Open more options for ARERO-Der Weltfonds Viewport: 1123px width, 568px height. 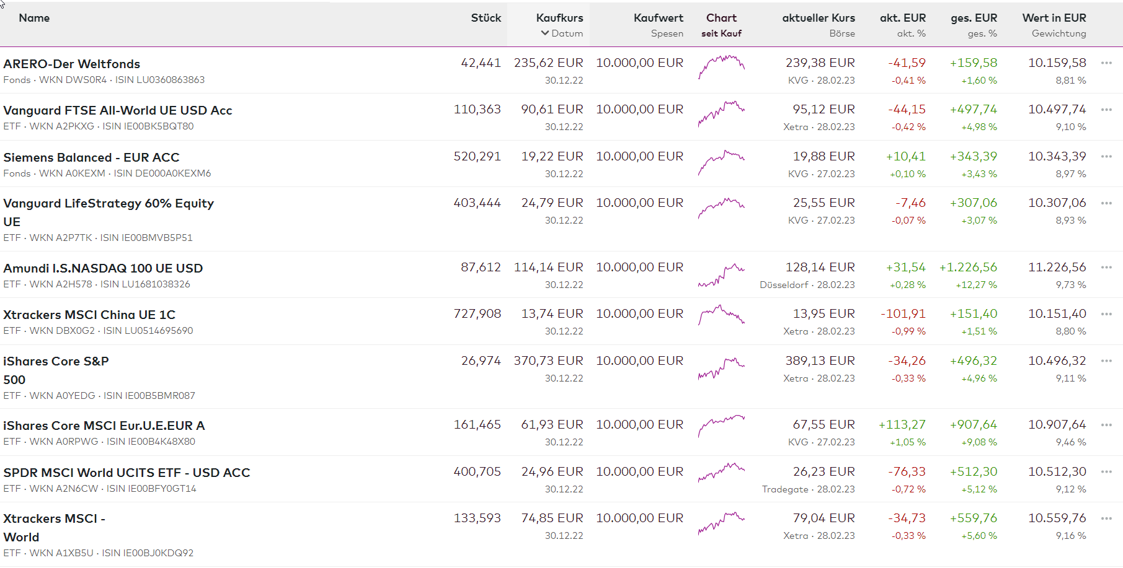(1106, 63)
